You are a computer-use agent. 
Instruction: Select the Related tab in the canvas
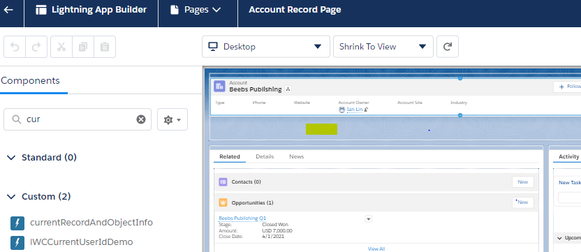[230, 157]
